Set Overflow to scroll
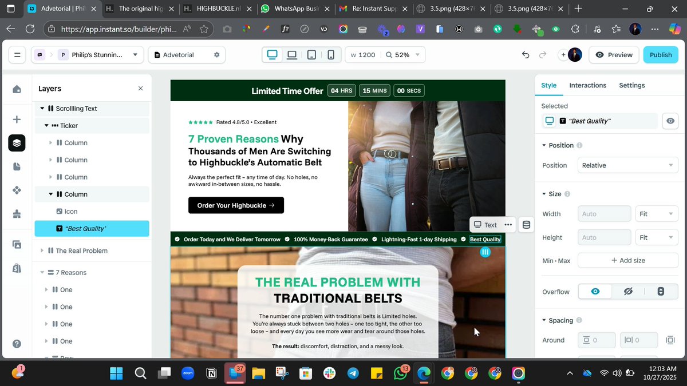The width and height of the screenshot is (687, 386). pos(660,292)
